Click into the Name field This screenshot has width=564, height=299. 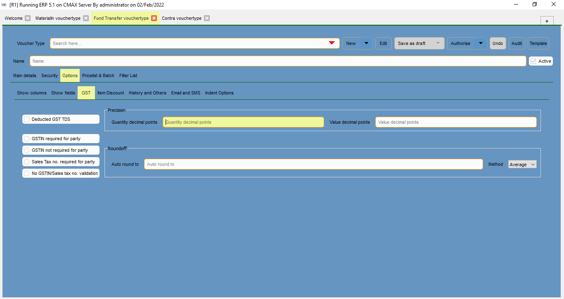(278, 61)
